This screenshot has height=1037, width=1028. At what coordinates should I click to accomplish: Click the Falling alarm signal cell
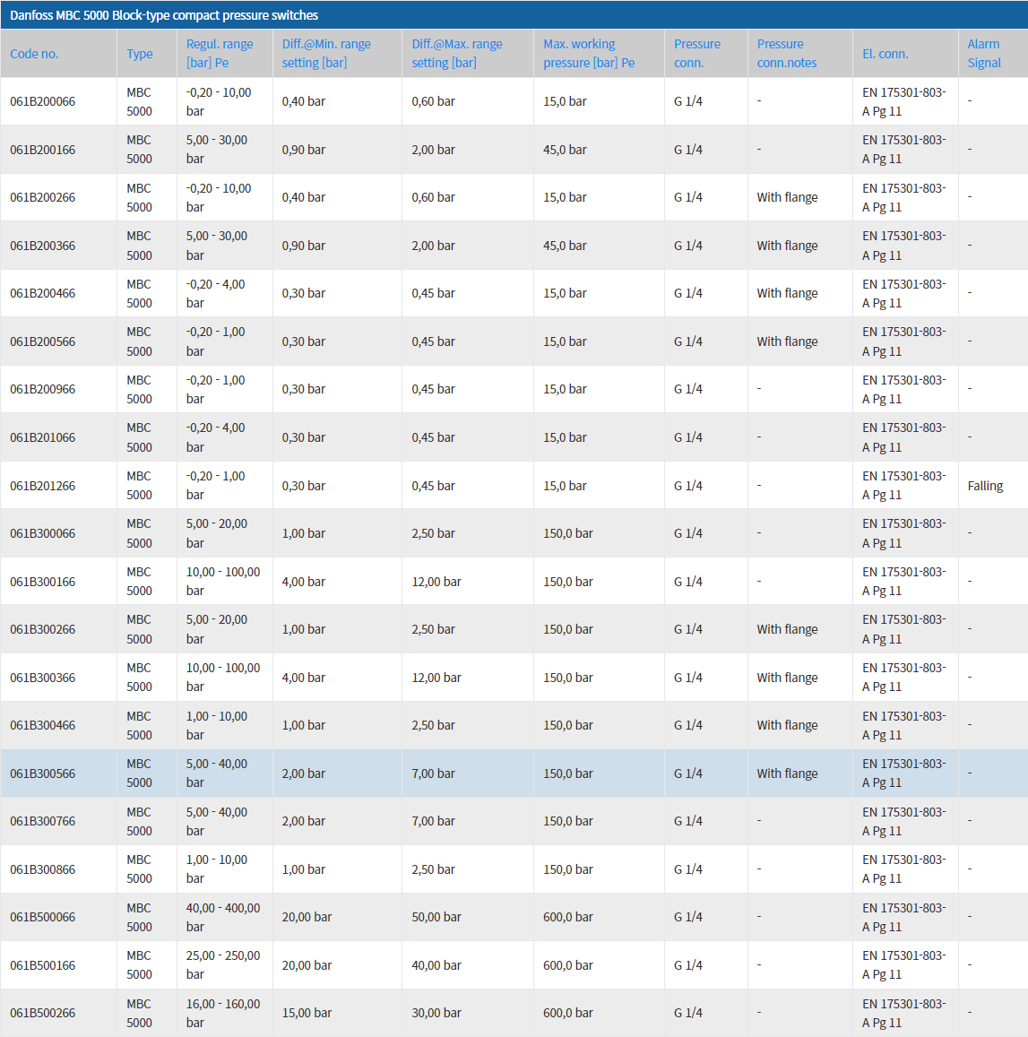point(985,486)
